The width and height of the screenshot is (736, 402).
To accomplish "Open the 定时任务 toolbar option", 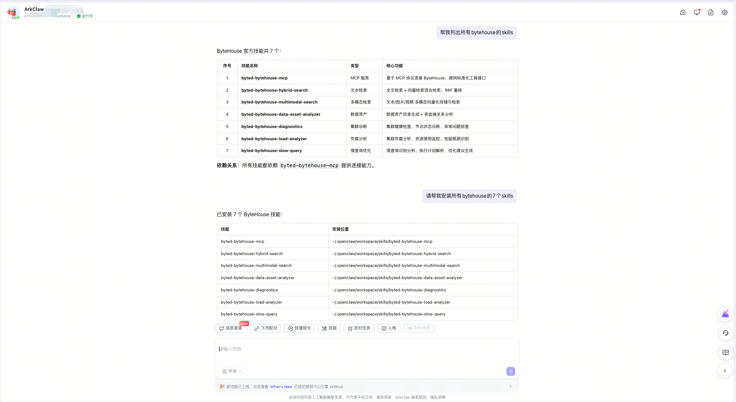I will [x=359, y=328].
